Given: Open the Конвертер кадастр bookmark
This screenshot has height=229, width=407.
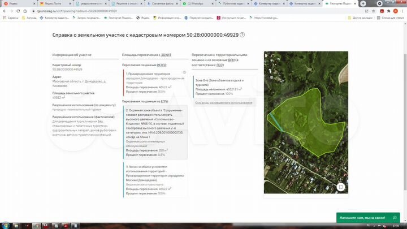Looking at the screenshot, I should [54, 18].
